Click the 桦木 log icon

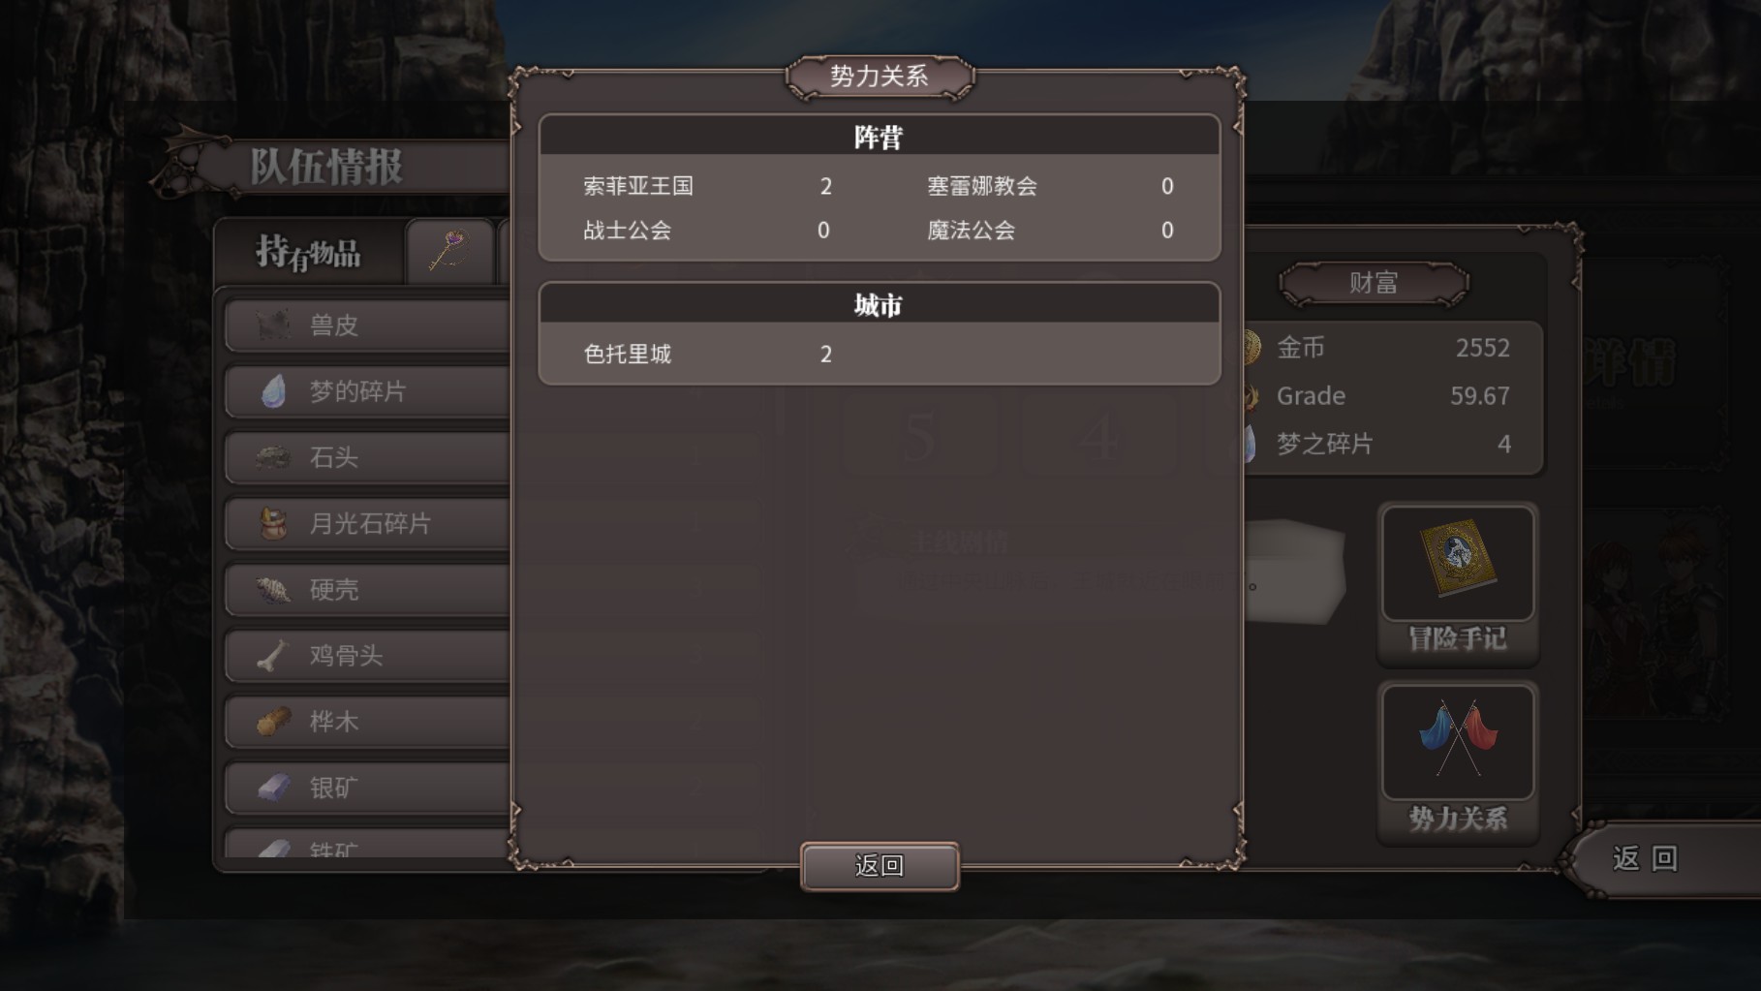click(x=274, y=722)
